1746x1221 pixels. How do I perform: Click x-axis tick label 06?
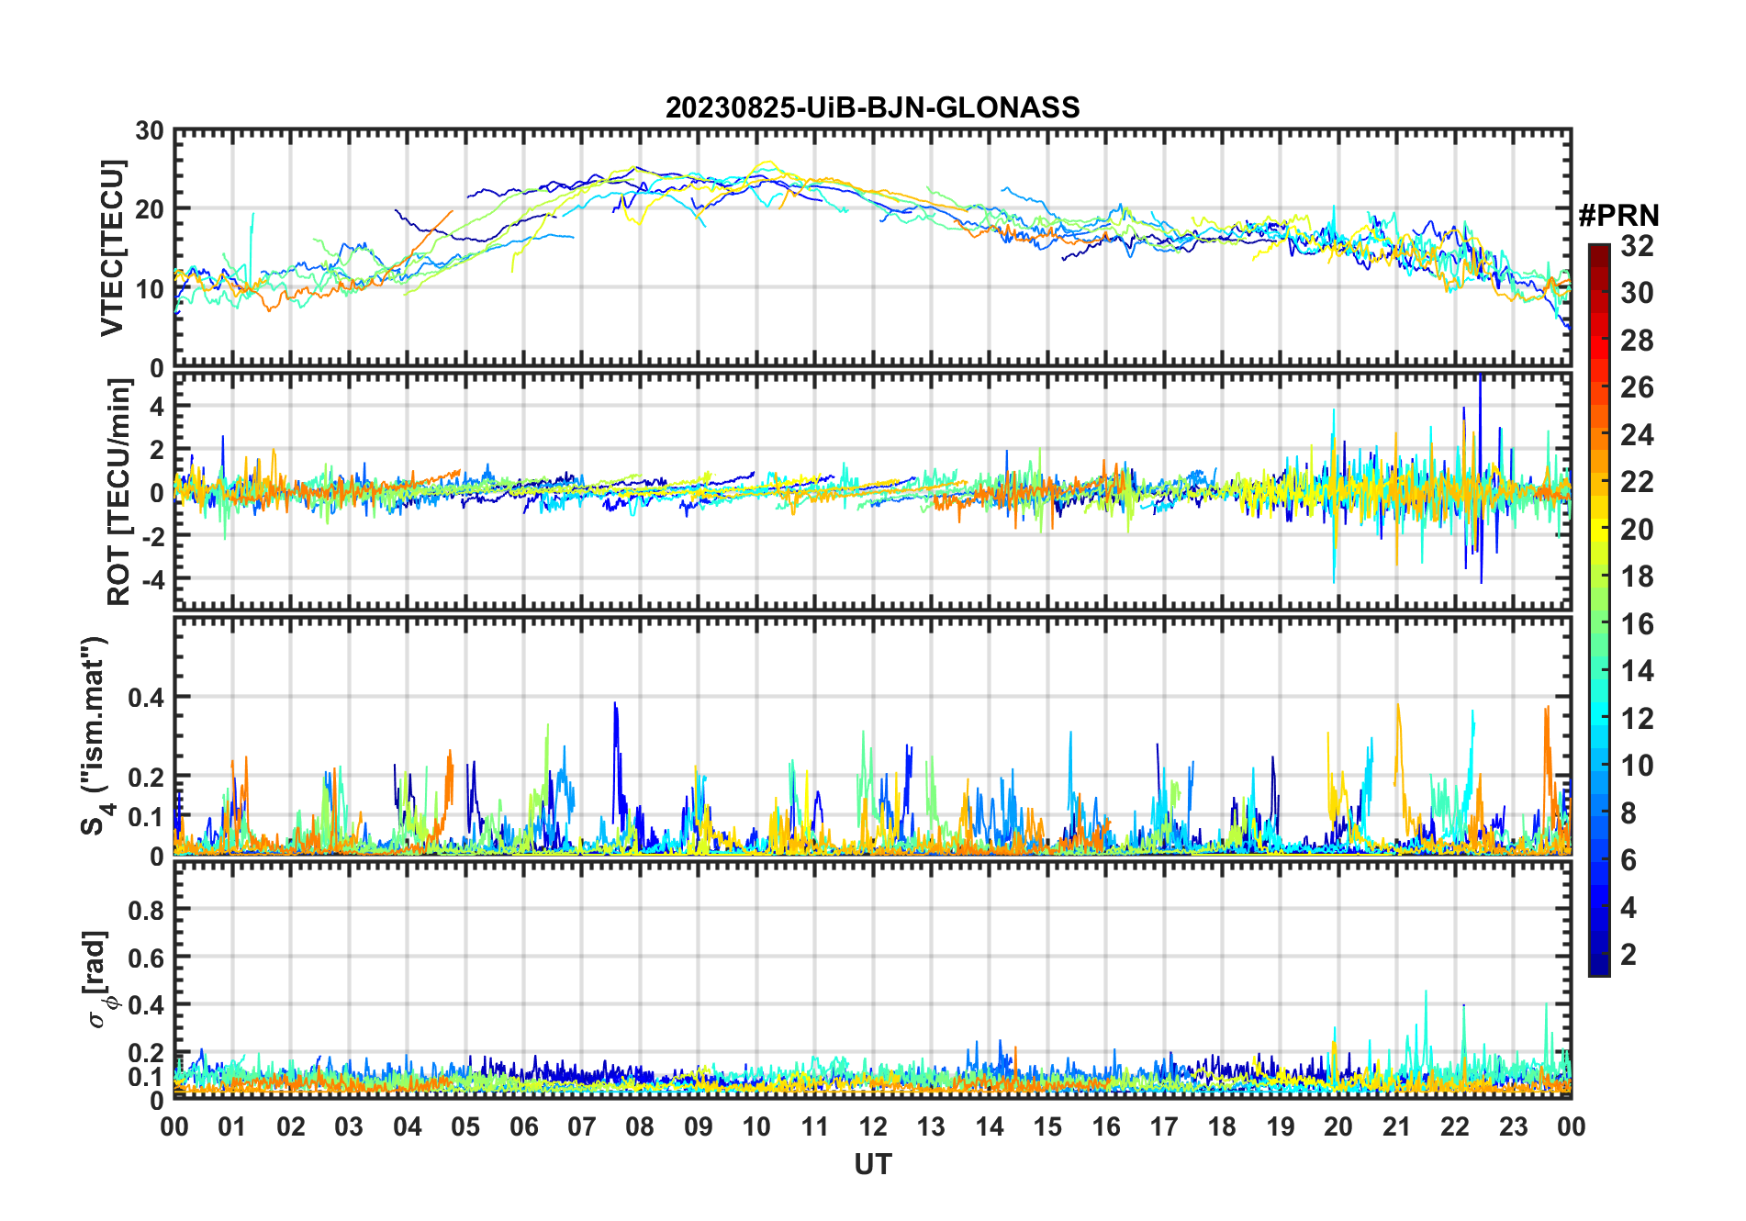pyautogui.click(x=523, y=1126)
